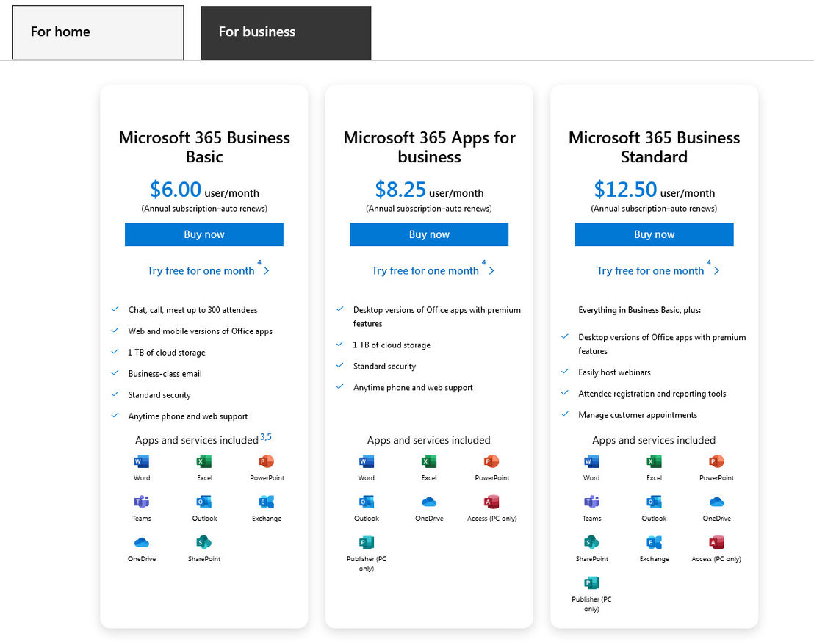Click the $6.00 price text

[176, 190]
